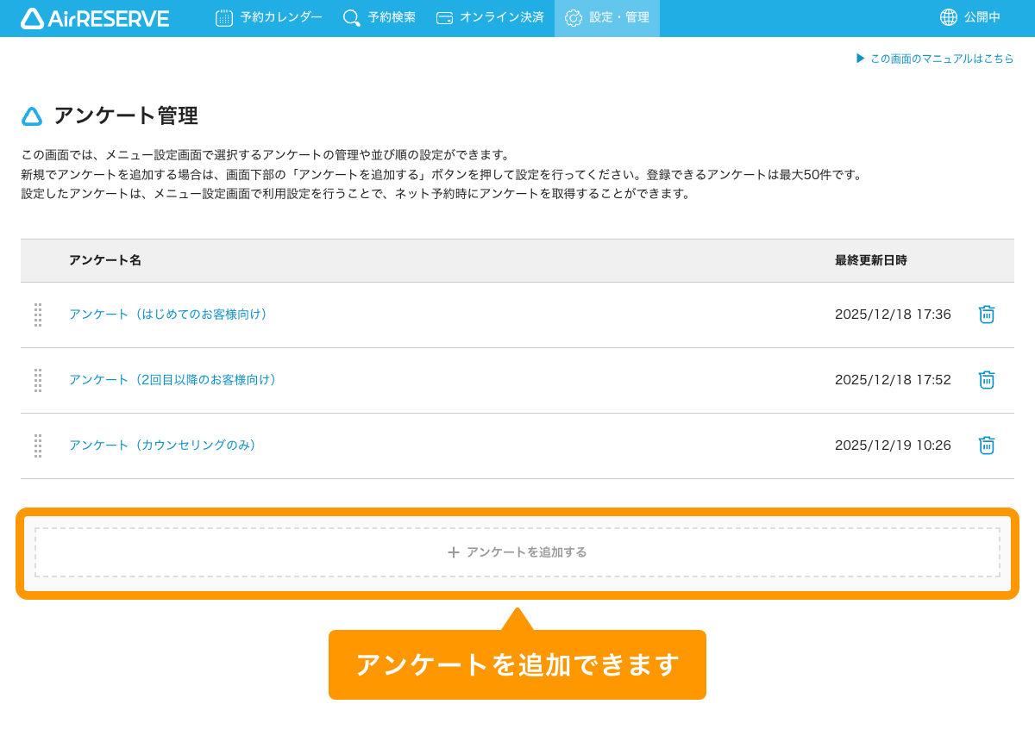Delete アンケート（カウンセリングのみ）with its trash icon

coord(986,445)
